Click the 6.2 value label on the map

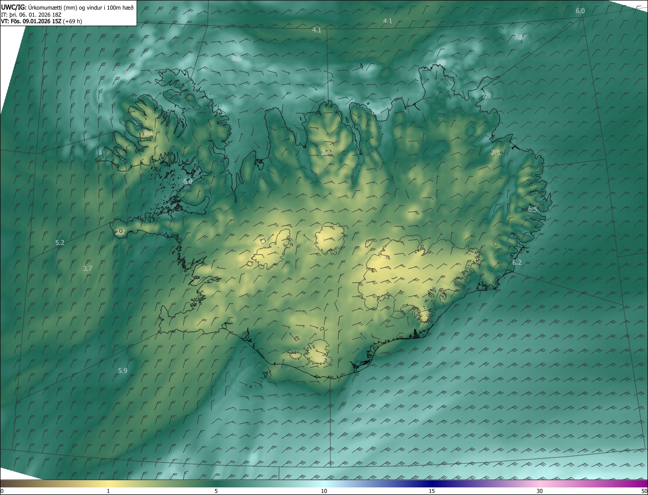pyautogui.click(x=517, y=262)
